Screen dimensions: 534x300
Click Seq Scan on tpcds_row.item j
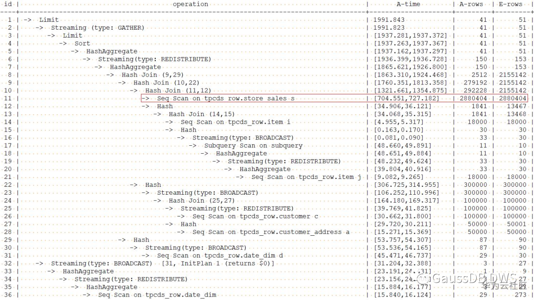tap(306, 177)
